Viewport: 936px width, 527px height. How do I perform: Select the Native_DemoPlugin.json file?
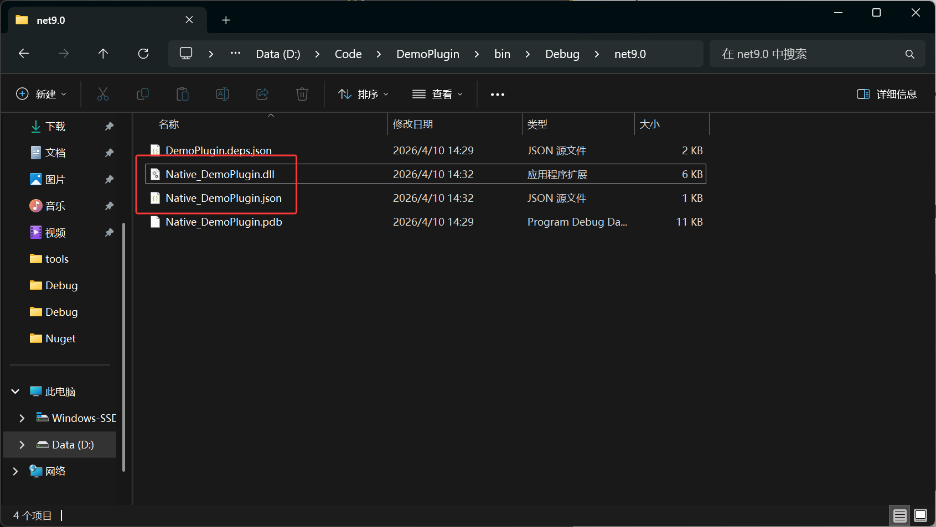[x=223, y=198]
